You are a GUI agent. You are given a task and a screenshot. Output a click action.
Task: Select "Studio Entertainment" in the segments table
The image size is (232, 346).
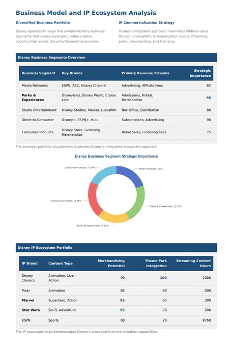click(39, 110)
